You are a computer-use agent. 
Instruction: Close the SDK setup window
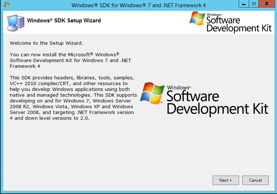(x=267, y=4)
